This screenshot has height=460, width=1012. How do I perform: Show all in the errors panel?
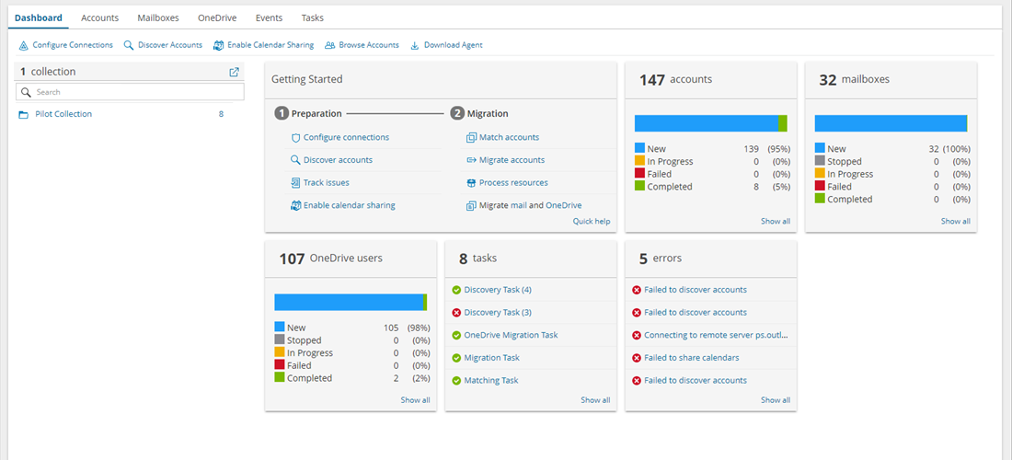tap(775, 400)
